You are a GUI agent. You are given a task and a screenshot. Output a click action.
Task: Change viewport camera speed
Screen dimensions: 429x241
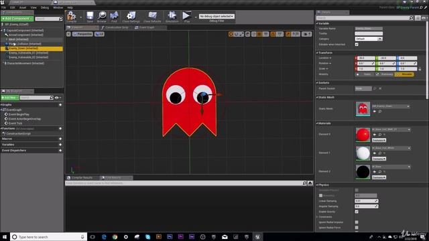[x=306, y=34]
